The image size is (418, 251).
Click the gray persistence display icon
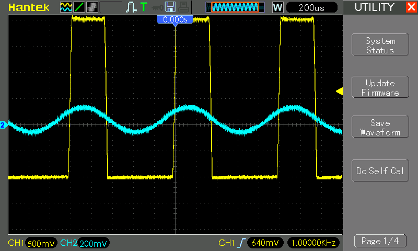(x=92, y=7)
